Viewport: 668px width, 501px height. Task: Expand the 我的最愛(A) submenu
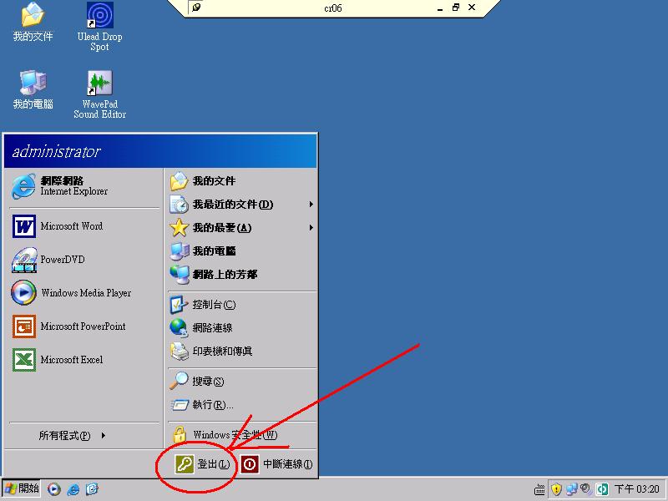point(242,227)
